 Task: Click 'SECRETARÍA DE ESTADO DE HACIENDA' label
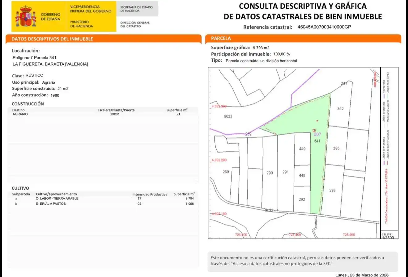coord(136,9)
